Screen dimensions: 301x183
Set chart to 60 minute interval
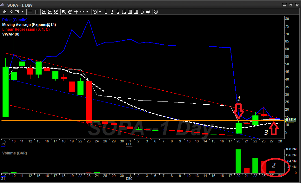136,12
